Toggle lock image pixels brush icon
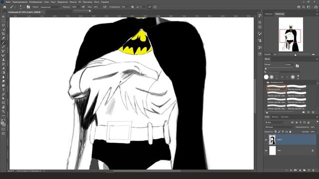 pyautogui.click(x=279, y=132)
